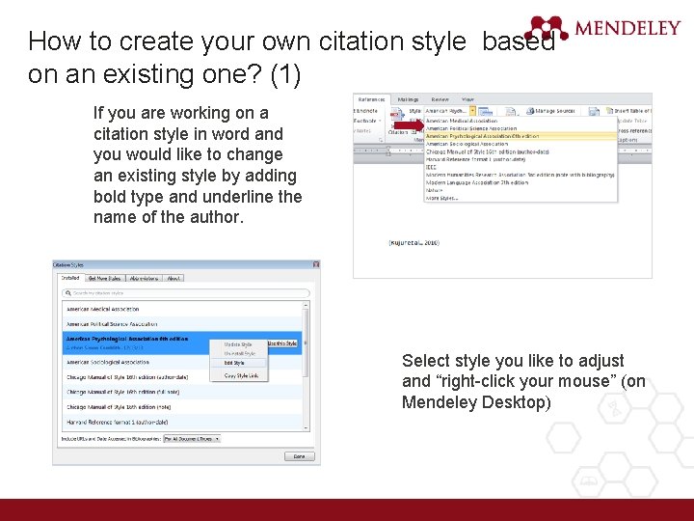Click Insert Endnote in the Word ribbon
Screen dimensions: 694x521
(366, 111)
